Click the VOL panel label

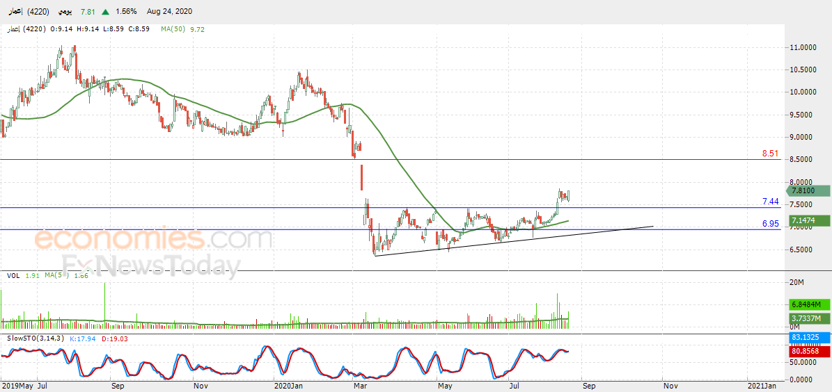(x=13, y=275)
